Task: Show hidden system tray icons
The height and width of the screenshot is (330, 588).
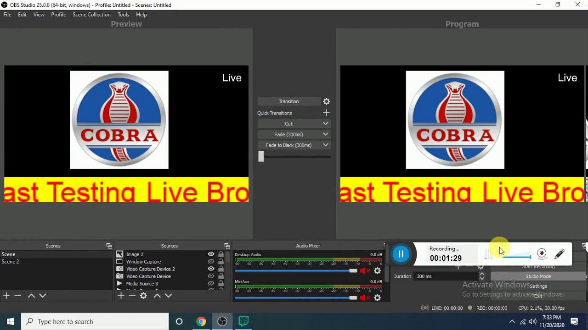Action: 512,322
